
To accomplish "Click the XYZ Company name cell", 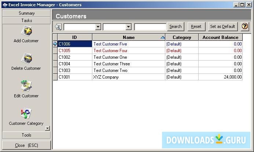I will 129,77.
